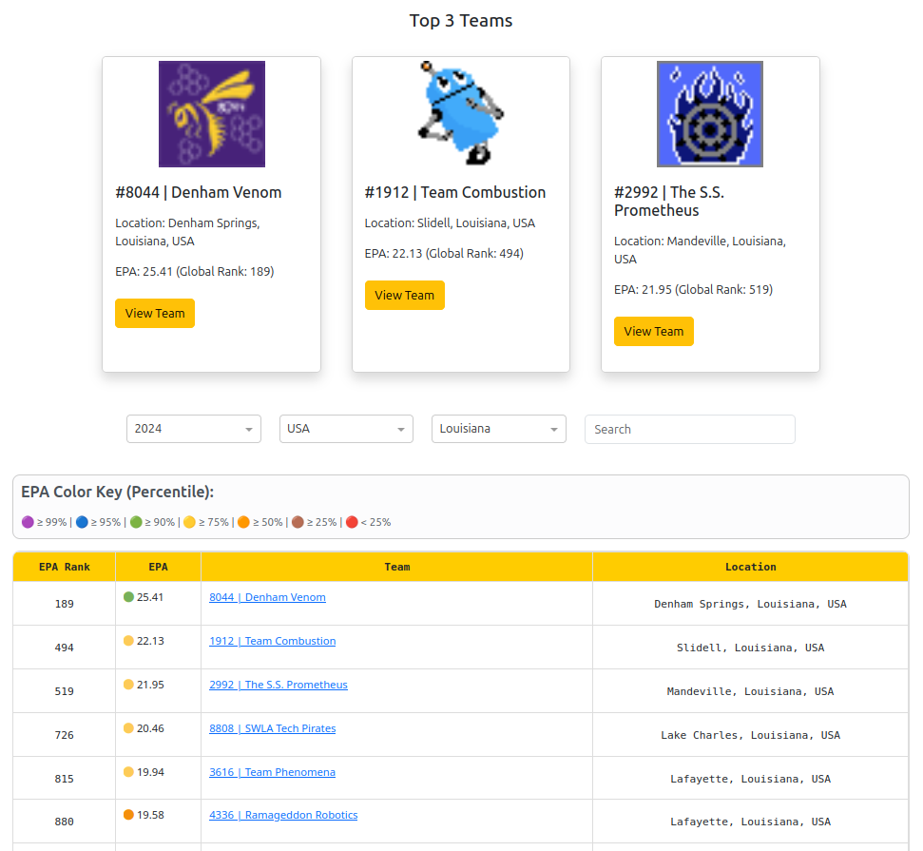Expand the Louisiana state dropdown
The height and width of the screenshot is (851, 923).
pyautogui.click(x=498, y=429)
